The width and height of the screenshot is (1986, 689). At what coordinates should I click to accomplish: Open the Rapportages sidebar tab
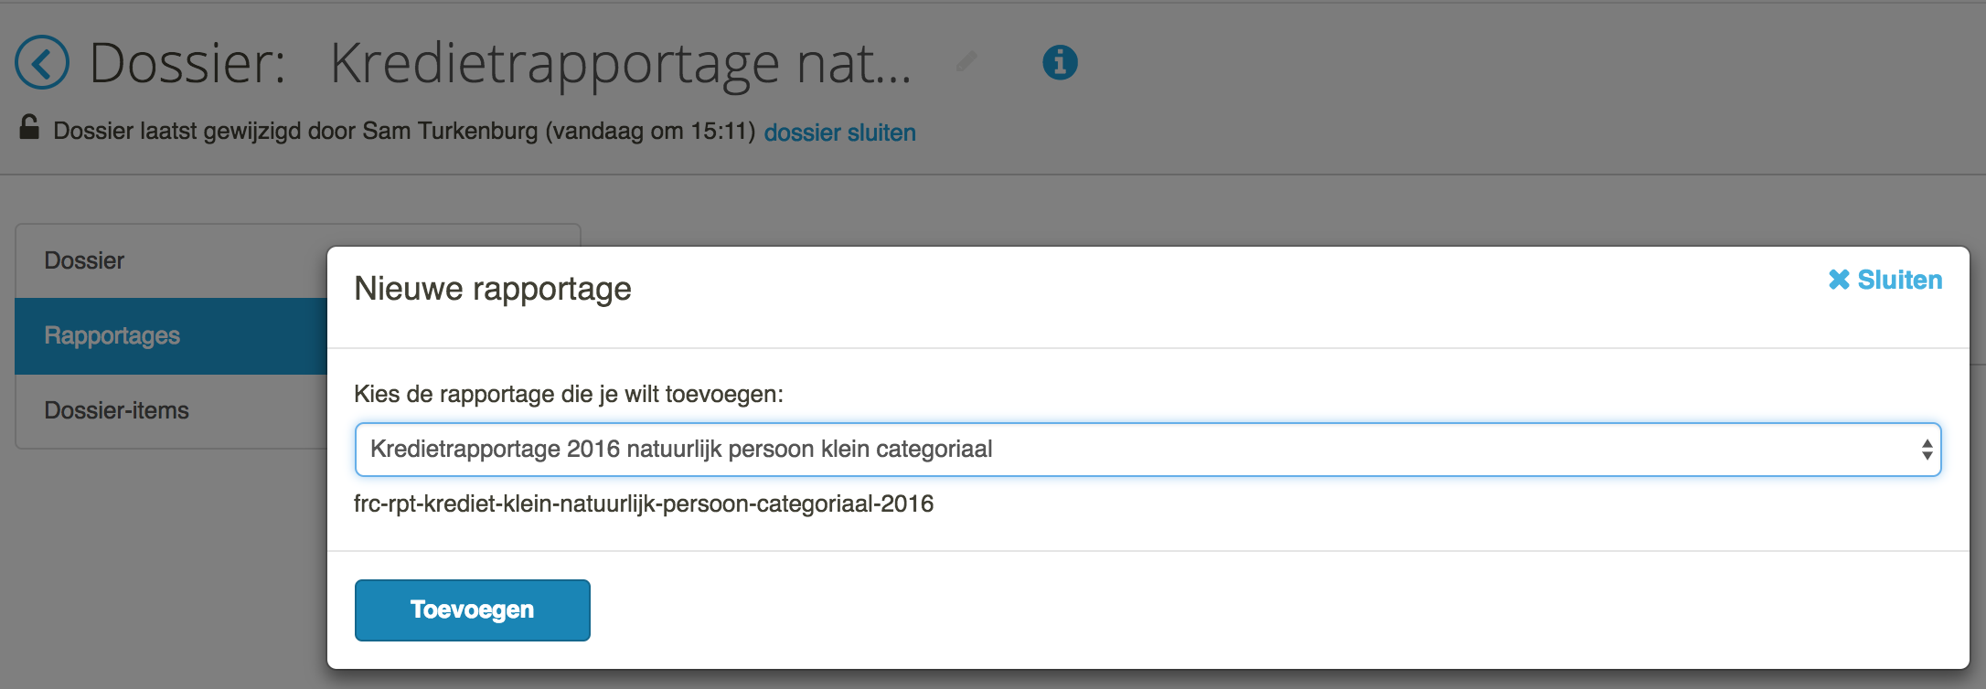[171, 336]
